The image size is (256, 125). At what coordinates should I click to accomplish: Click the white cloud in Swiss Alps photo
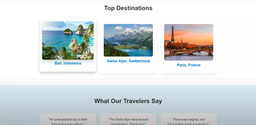119,28
